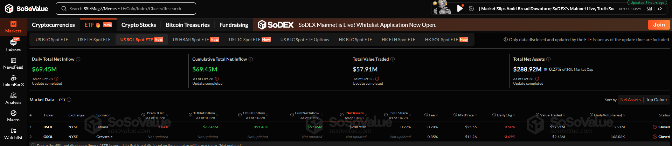672x146 pixels.
Task: Sort table by Fee column
Action: [x=431, y=115]
